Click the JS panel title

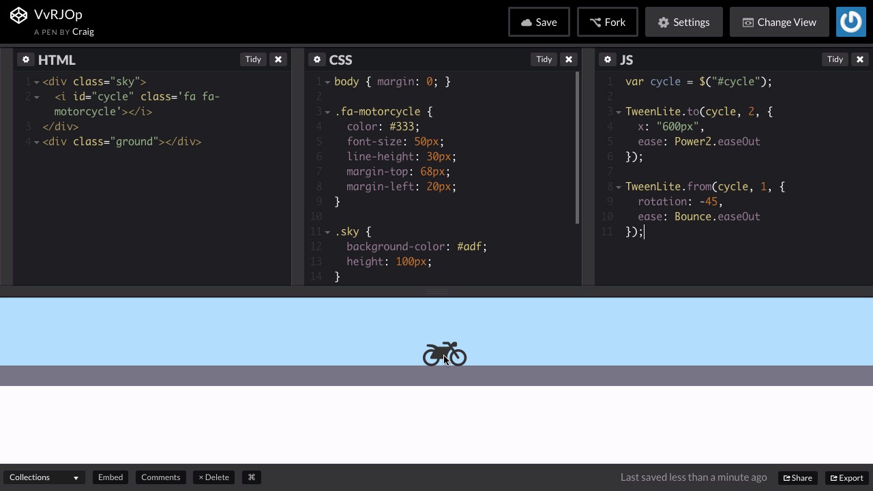(x=626, y=60)
